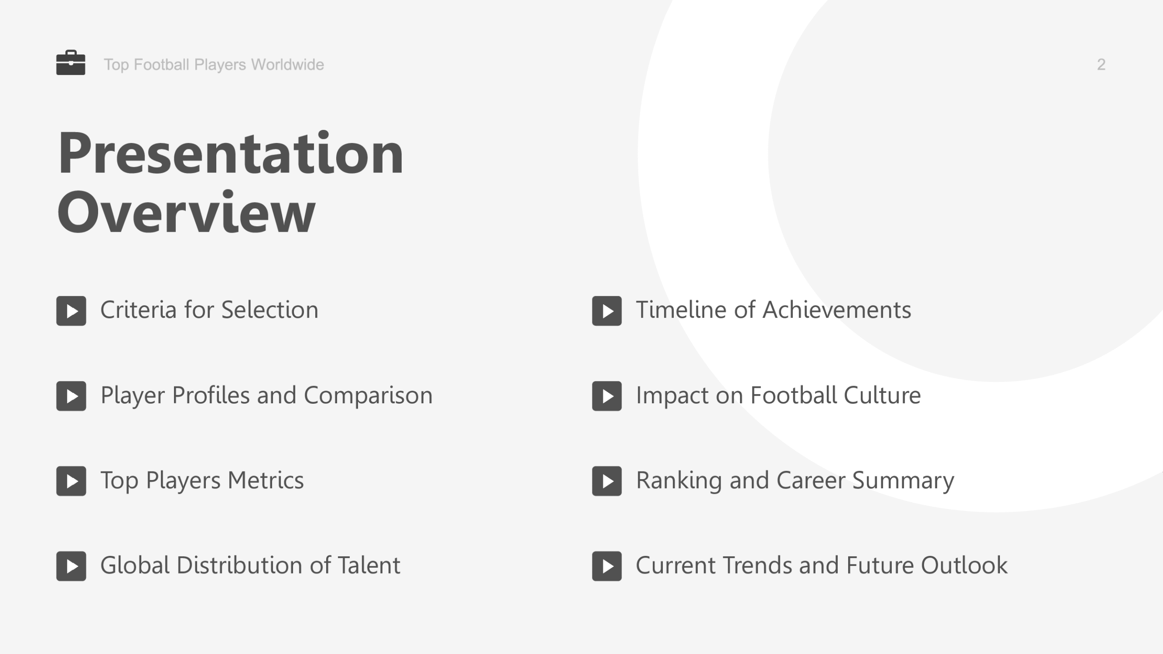
Task: Click play icon beside Timeline of Achievements
Action: (x=606, y=311)
